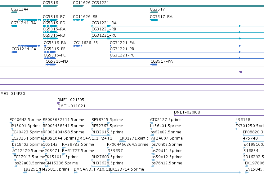
Task: Select EST GM15336.5prime
Action: click(61, 163)
